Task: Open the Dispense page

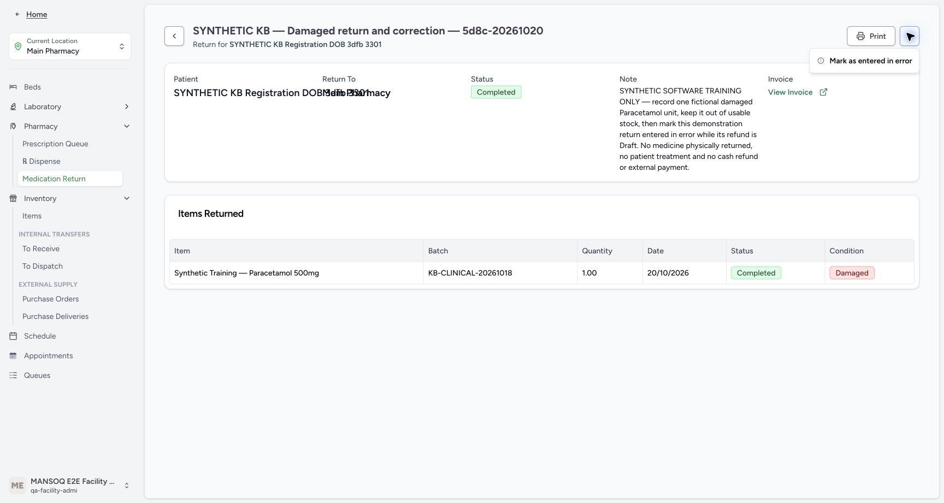Action: click(42, 161)
